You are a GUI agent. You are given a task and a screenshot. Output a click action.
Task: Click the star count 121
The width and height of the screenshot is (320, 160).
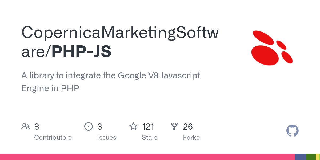click(x=148, y=127)
